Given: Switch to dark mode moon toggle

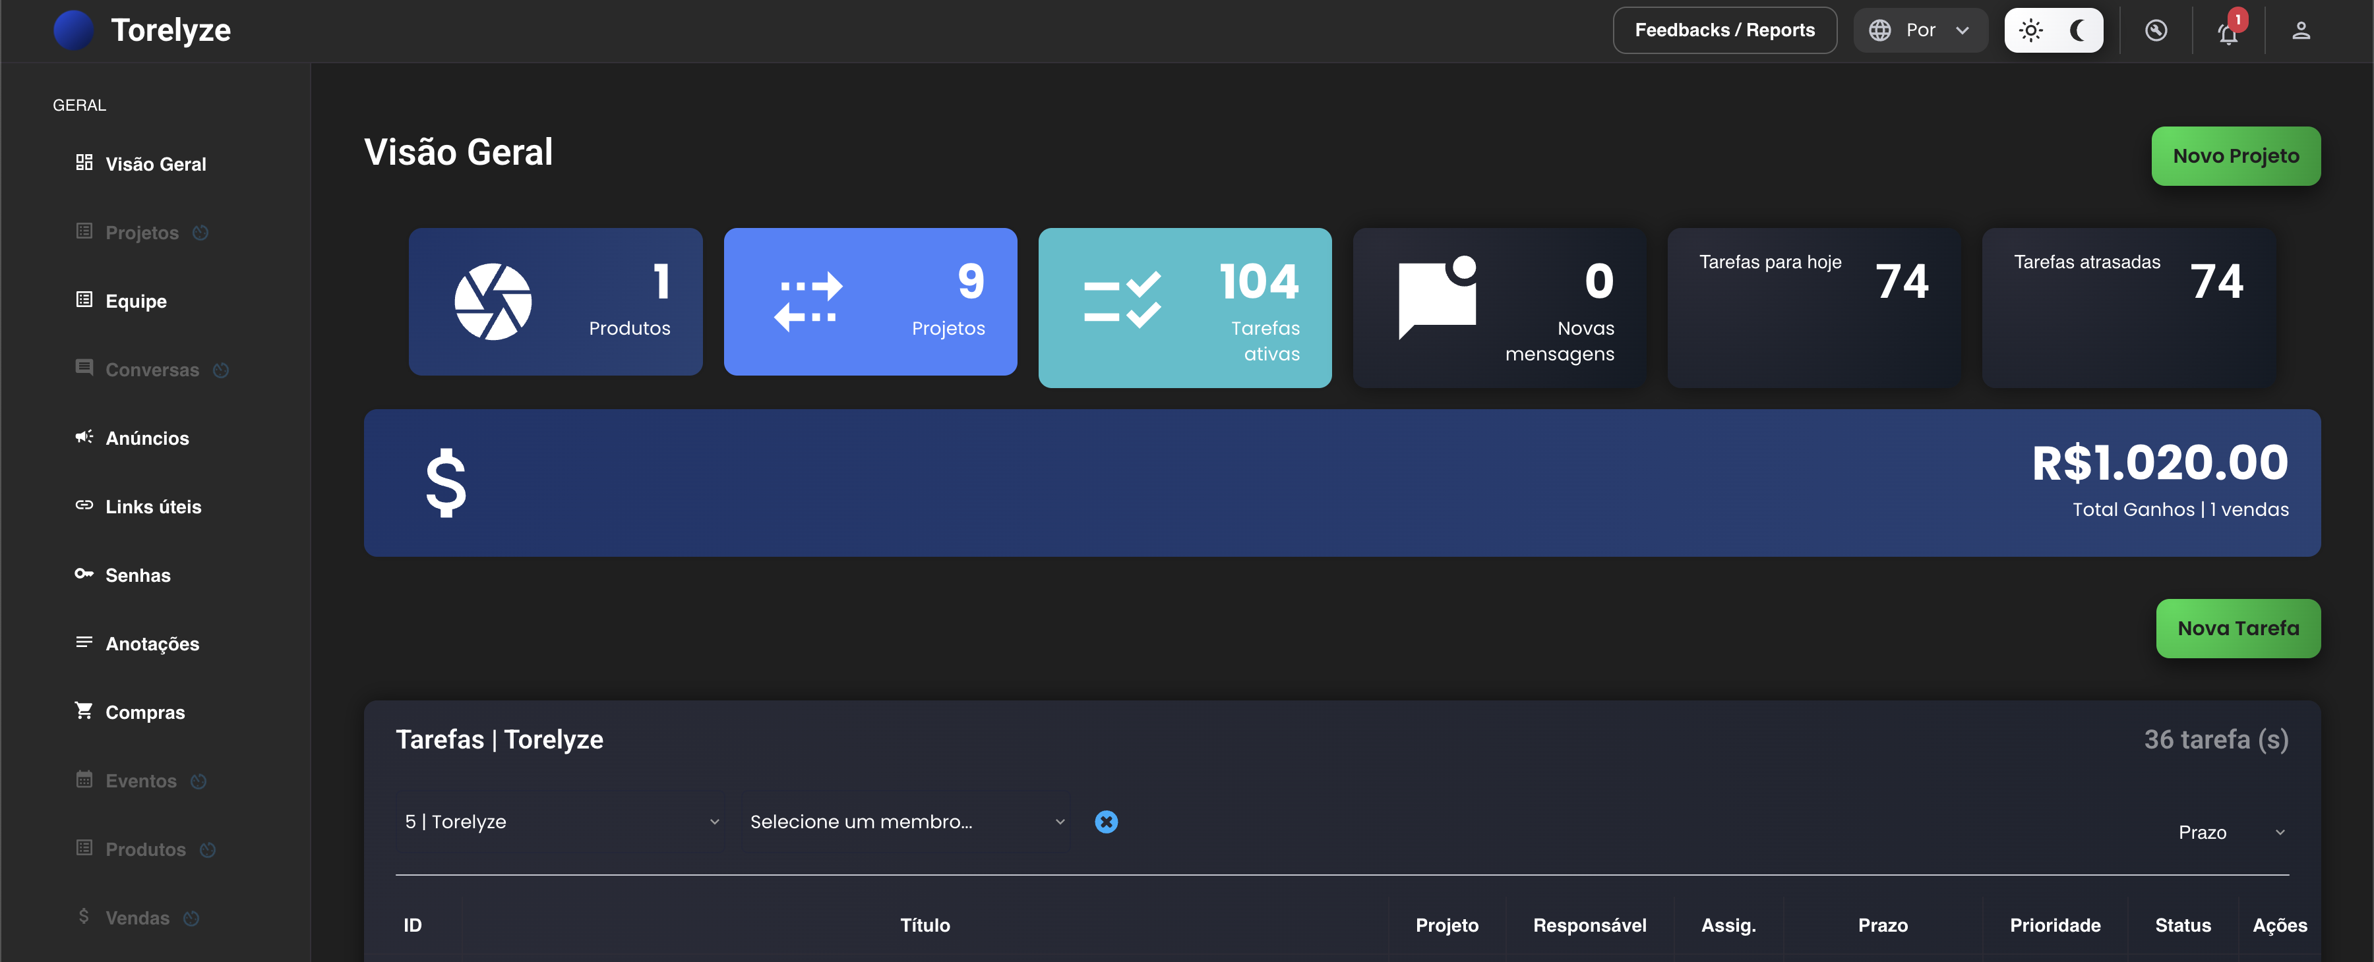Looking at the screenshot, I should click(2078, 30).
